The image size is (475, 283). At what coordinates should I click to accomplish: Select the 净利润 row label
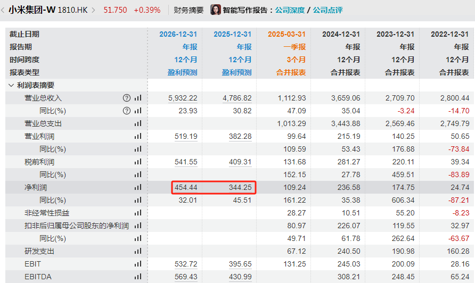pos(36,188)
